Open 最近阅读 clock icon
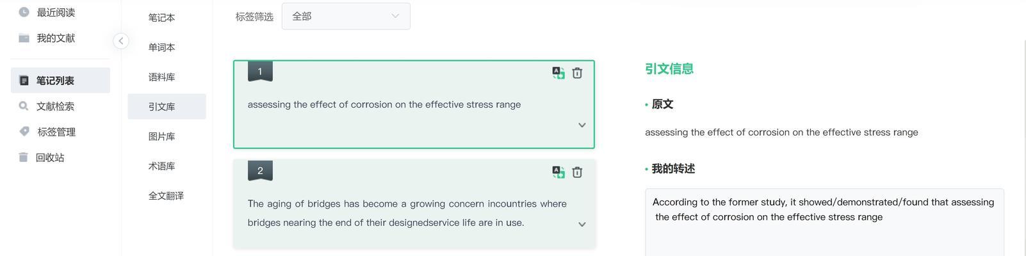Image resolution: width=1026 pixels, height=256 pixels. click(x=24, y=12)
